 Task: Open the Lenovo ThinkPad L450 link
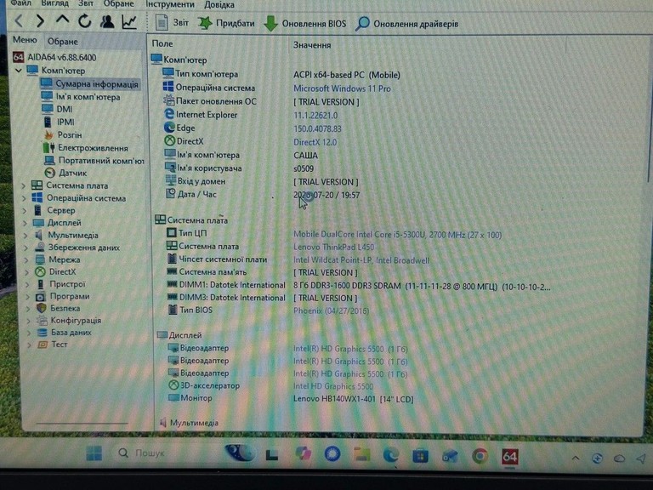click(x=333, y=247)
